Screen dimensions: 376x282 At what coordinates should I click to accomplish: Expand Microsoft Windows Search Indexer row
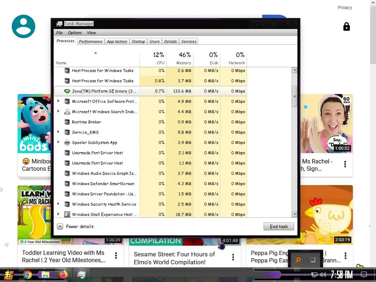pos(58,112)
